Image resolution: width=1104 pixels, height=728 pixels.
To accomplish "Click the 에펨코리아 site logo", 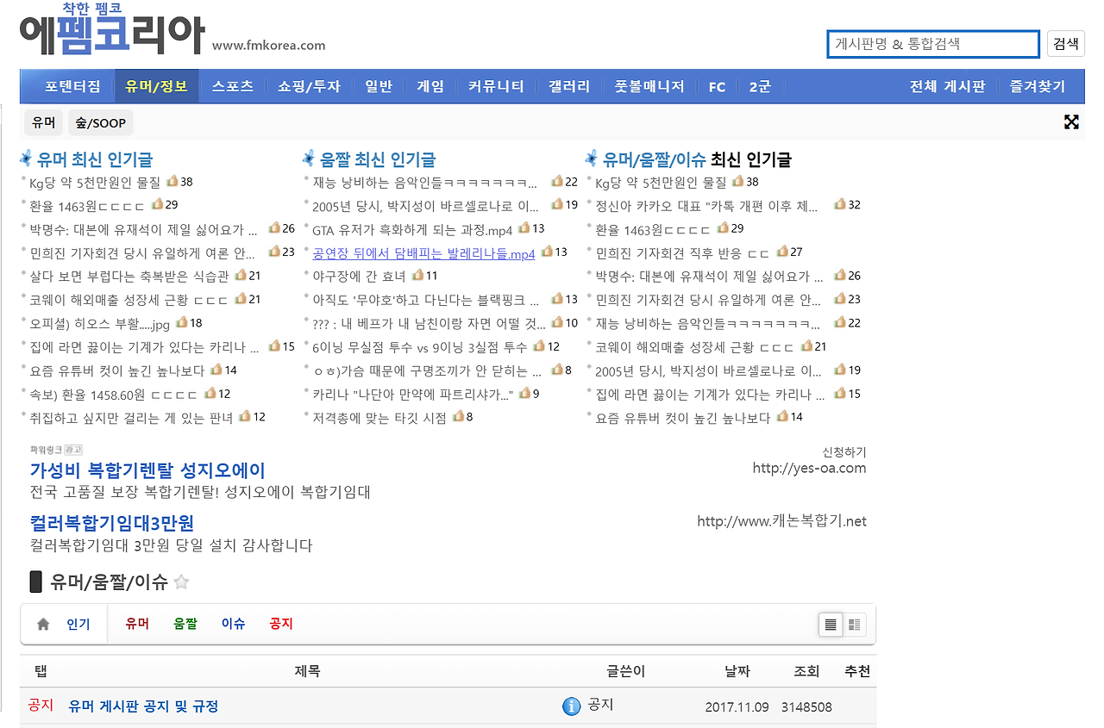I will [x=111, y=30].
